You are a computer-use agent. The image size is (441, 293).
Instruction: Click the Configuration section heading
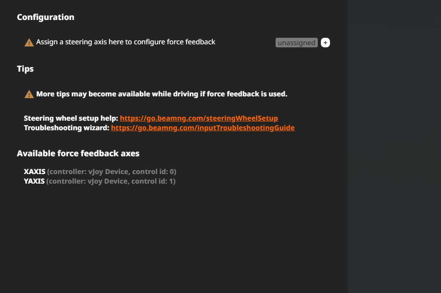(x=45, y=17)
